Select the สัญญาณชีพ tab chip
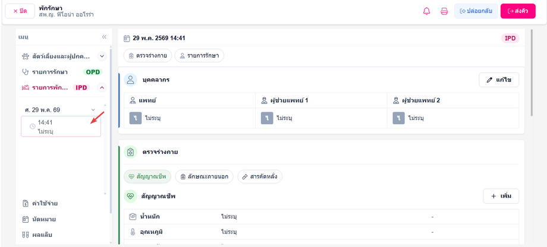The width and height of the screenshot is (547, 247). (x=147, y=176)
